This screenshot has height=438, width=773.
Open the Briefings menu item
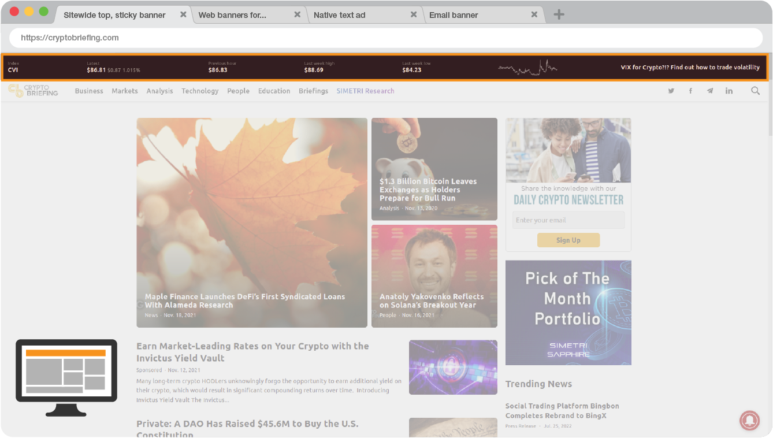[313, 91]
